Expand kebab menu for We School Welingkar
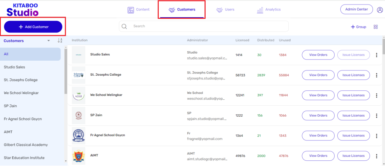This screenshot has width=385, height=166. point(376,96)
